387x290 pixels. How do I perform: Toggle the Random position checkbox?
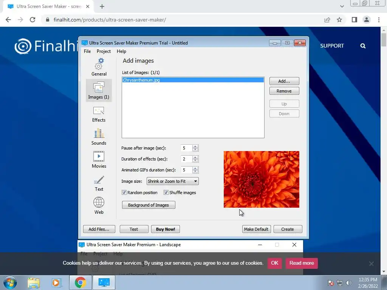coord(124,193)
